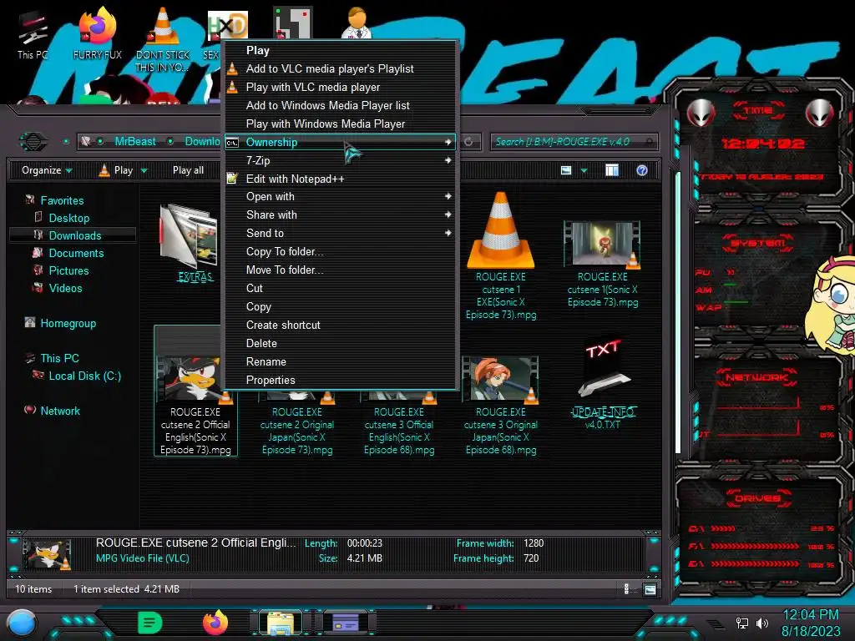This screenshot has width=855, height=641.
Task: Select ROUGE.EXE cutsene 1 EXE VLC file
Action: pyautogui.click(x=501, y=256)
